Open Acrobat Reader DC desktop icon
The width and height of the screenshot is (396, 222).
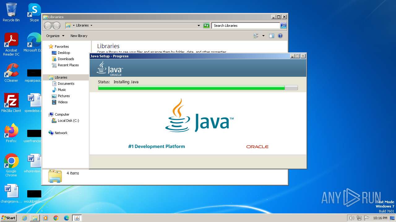[11, 44]
